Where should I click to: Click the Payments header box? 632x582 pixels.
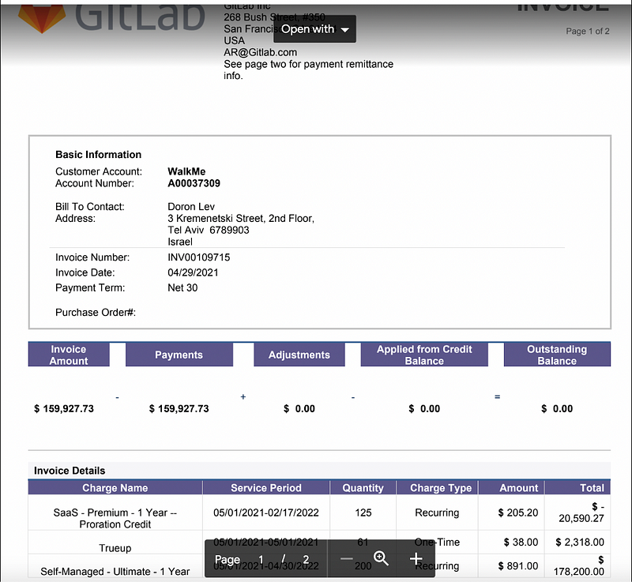(179, 355)
